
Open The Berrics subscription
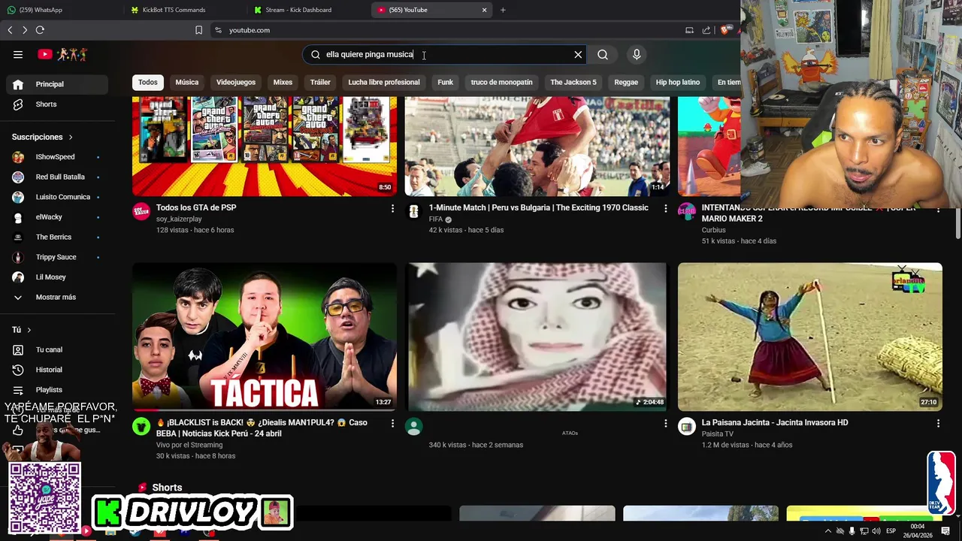57,237
